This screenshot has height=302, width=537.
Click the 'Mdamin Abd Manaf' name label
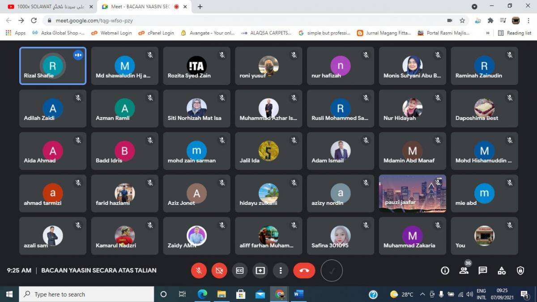pos(409,160)
